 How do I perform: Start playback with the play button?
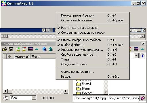(43, 30)
